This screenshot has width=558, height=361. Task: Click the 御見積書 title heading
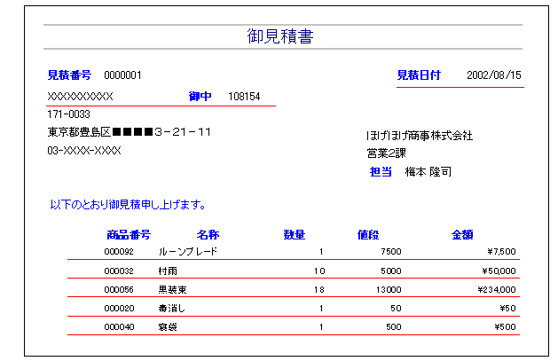coord(280,36)
